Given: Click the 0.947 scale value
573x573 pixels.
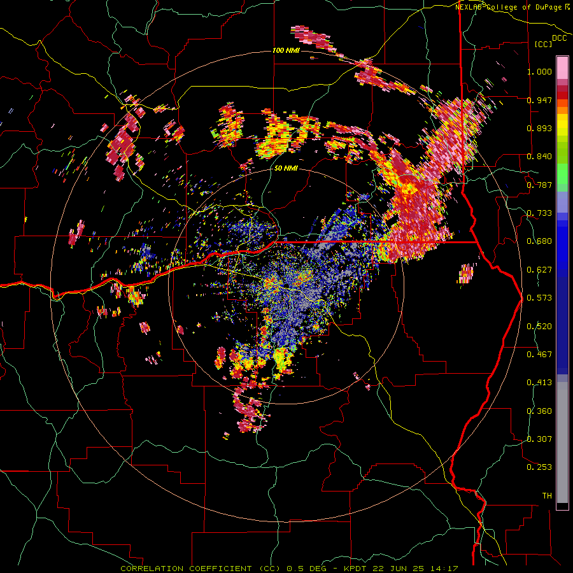Looking at the screenshot, I should point(539,100).
